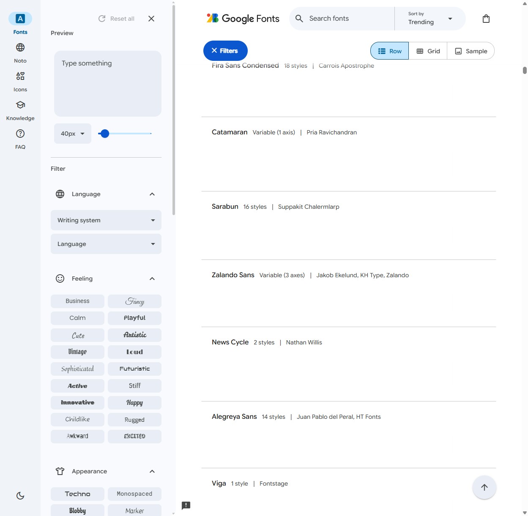The width and height of the screenshot is (528, 516).
Task: Click Reset all filters
Action: [116, 19]
